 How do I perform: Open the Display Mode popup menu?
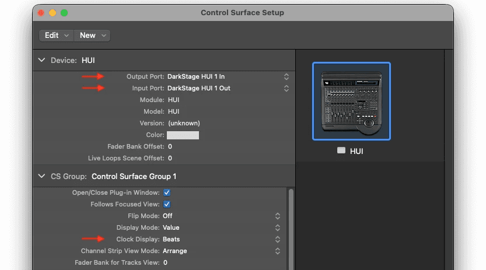click(x=278, y=227)
